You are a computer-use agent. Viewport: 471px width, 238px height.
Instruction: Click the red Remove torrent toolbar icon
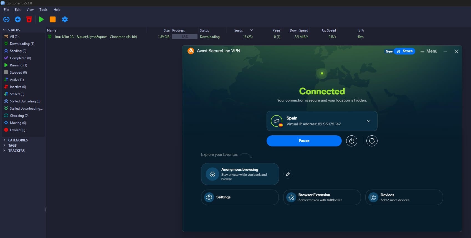29,19
